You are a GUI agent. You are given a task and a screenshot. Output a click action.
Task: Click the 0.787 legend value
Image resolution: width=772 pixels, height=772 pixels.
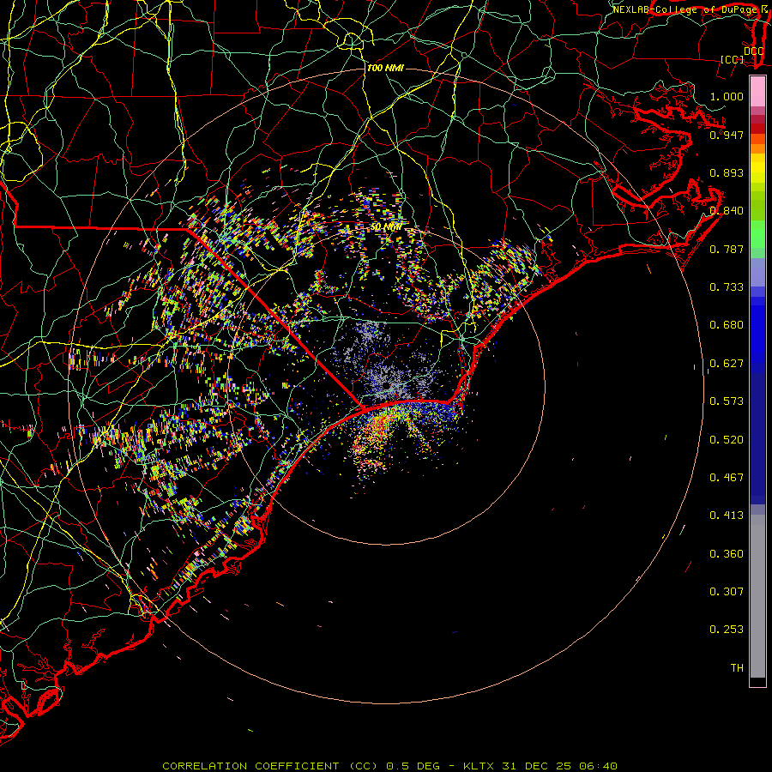coord(727,249)
